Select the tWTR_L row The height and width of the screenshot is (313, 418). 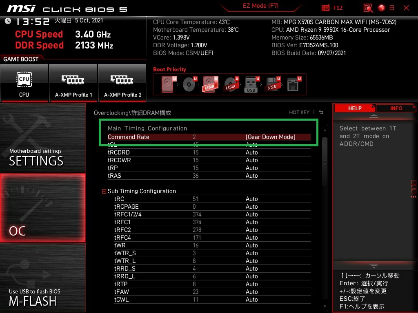(212, 261)
